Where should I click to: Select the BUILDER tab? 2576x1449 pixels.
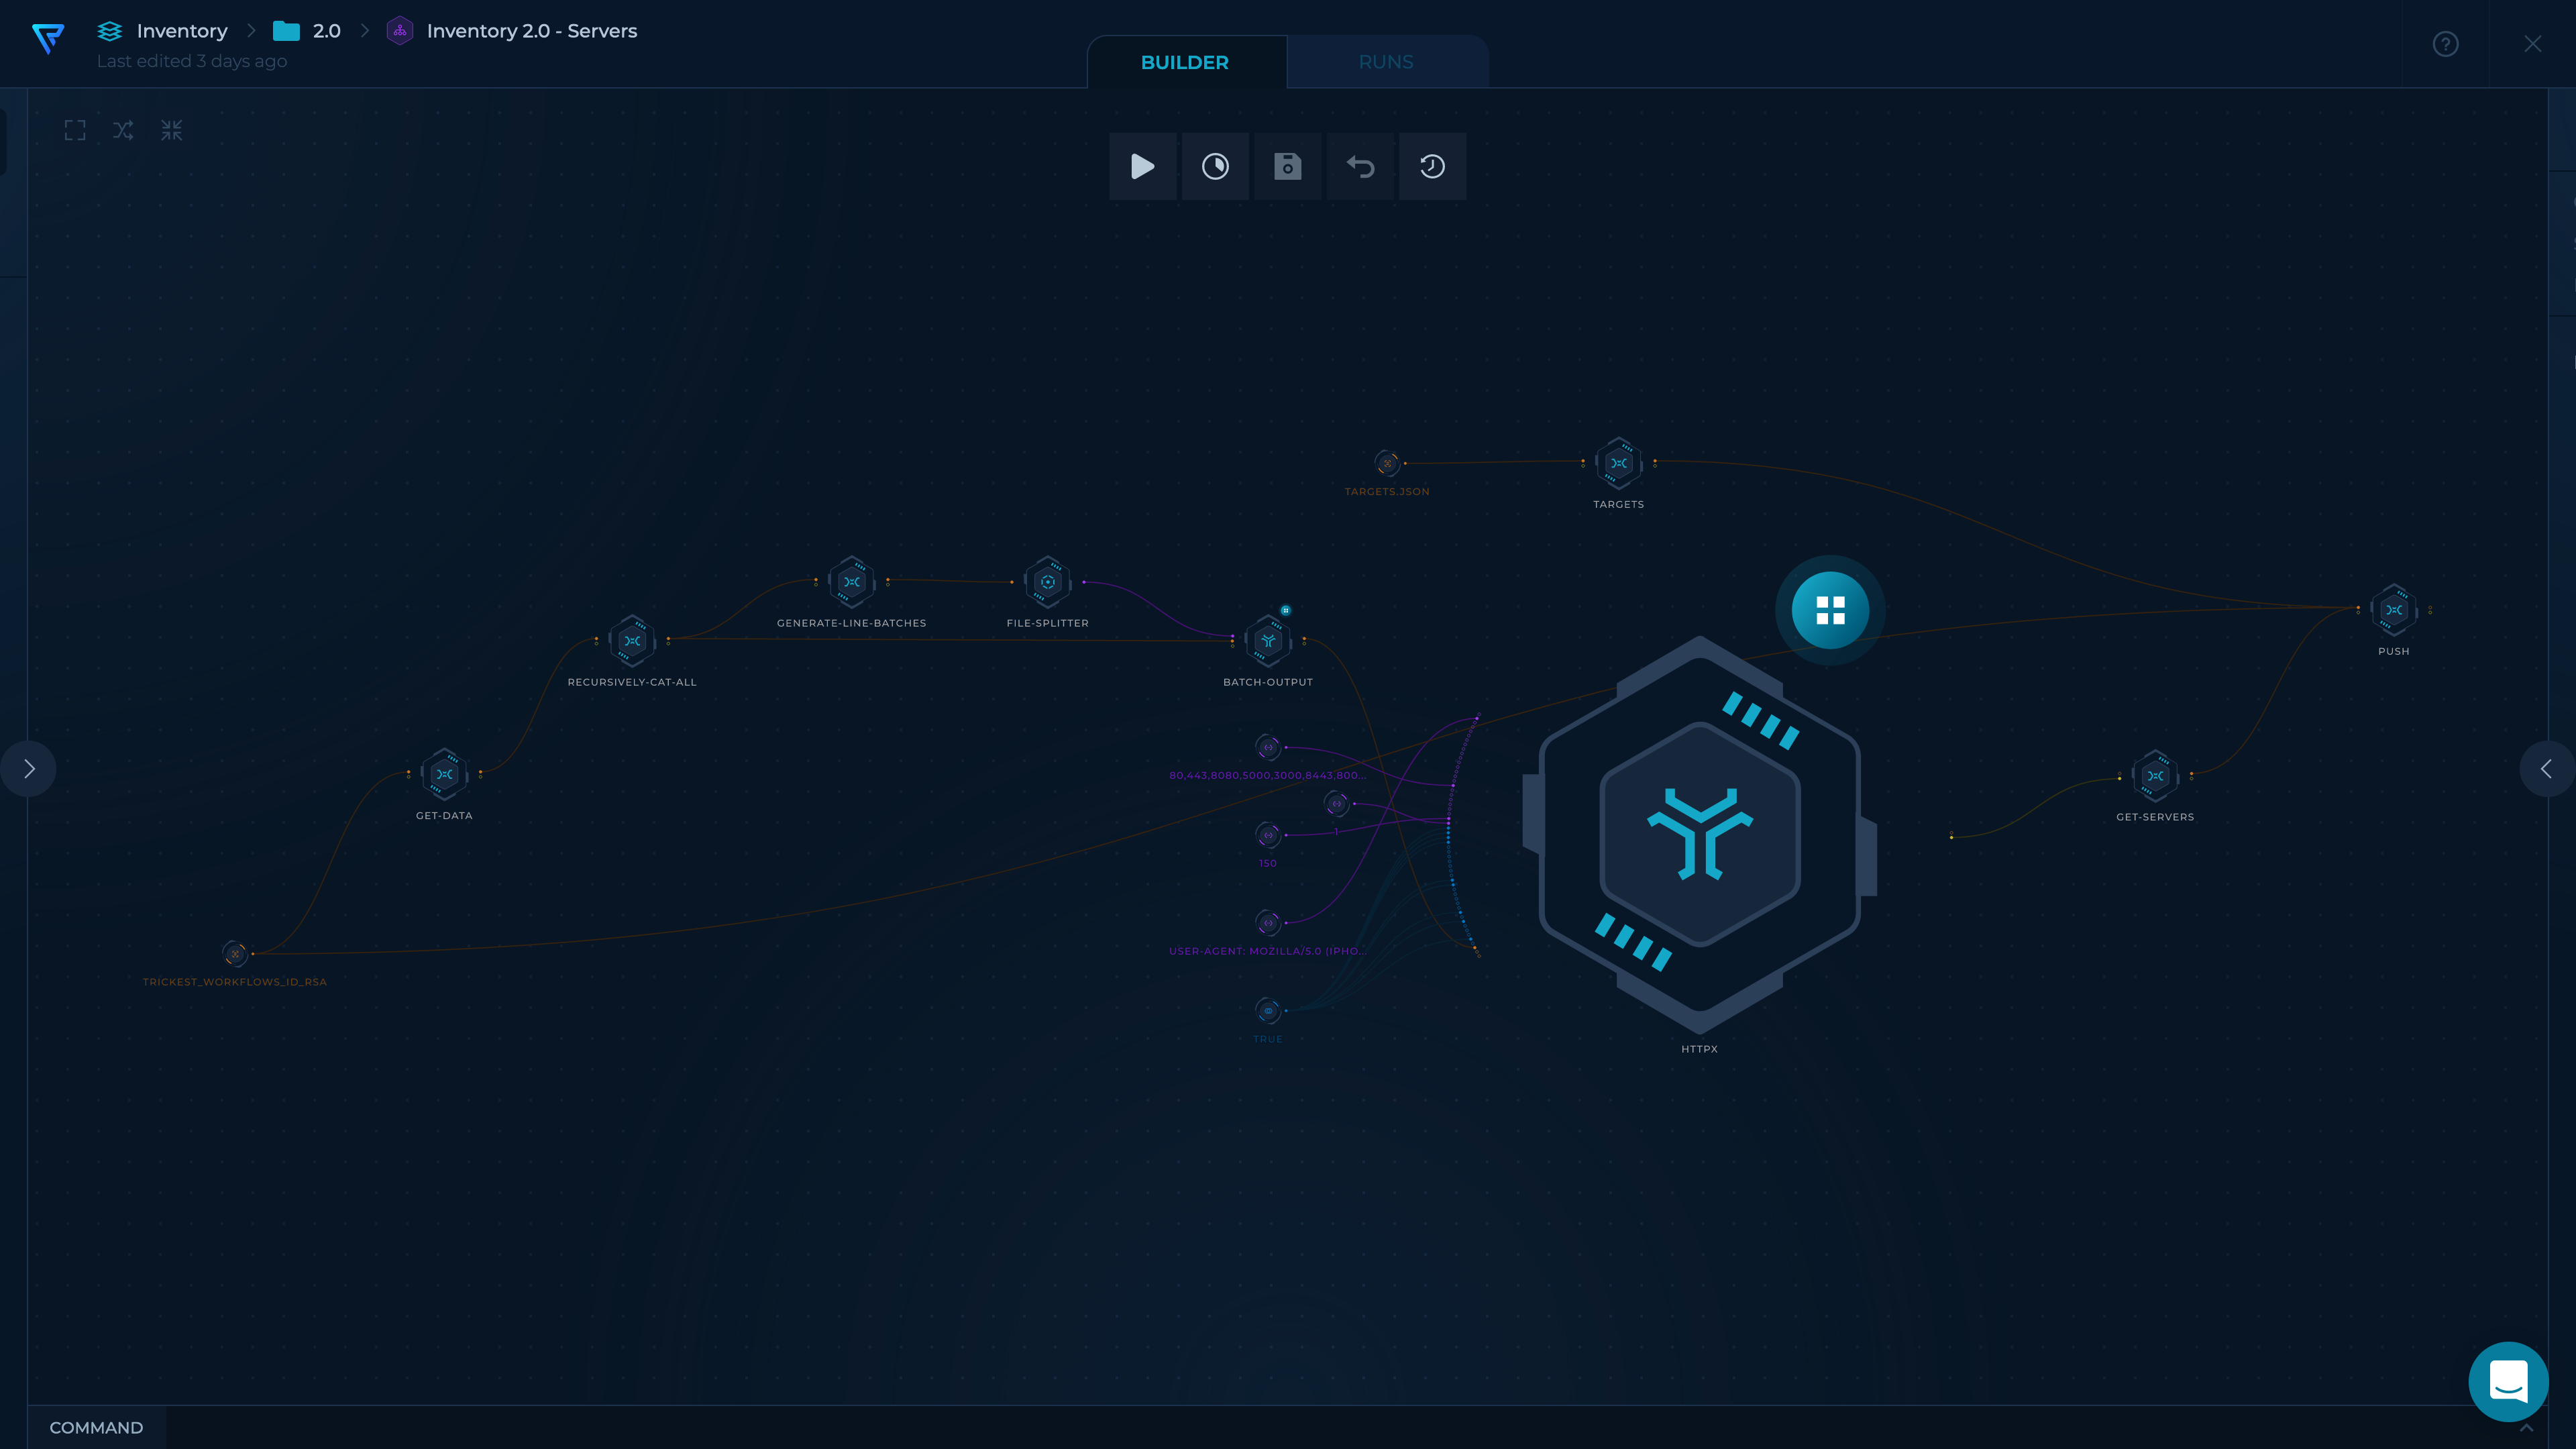[x=1184, y=62]
